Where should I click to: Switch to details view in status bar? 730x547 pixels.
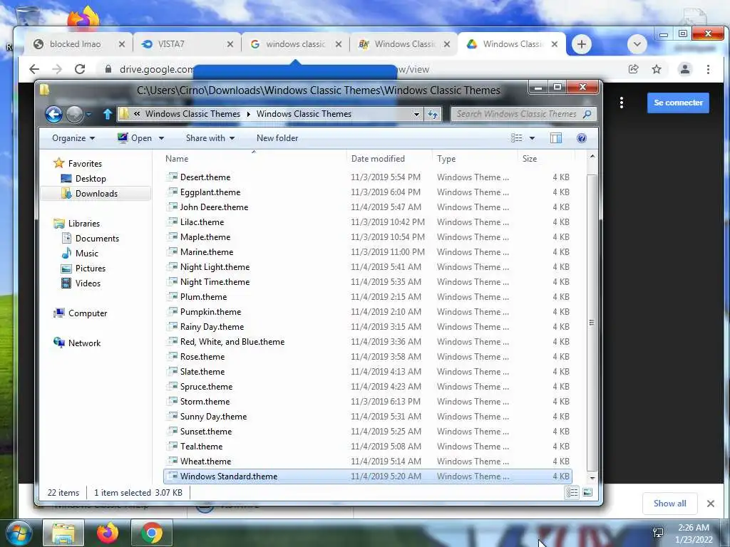(x=572, y=492)
